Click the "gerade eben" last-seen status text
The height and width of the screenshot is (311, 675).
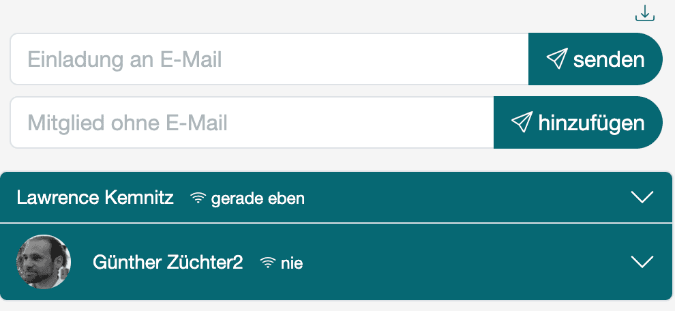point(258,199)
